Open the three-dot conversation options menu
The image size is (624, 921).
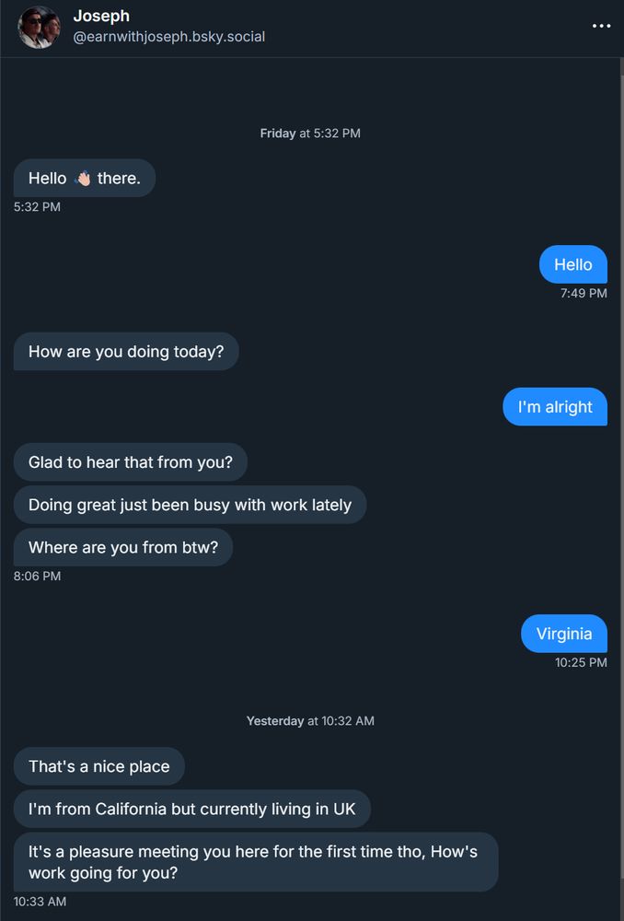click(x=601, y=26)
